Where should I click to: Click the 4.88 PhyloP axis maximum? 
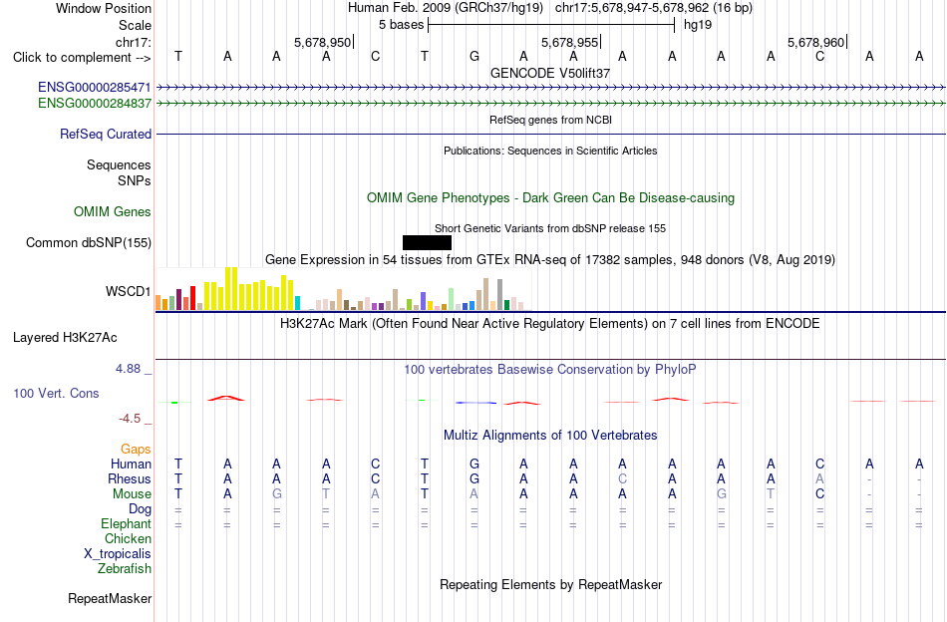(128, 369)
